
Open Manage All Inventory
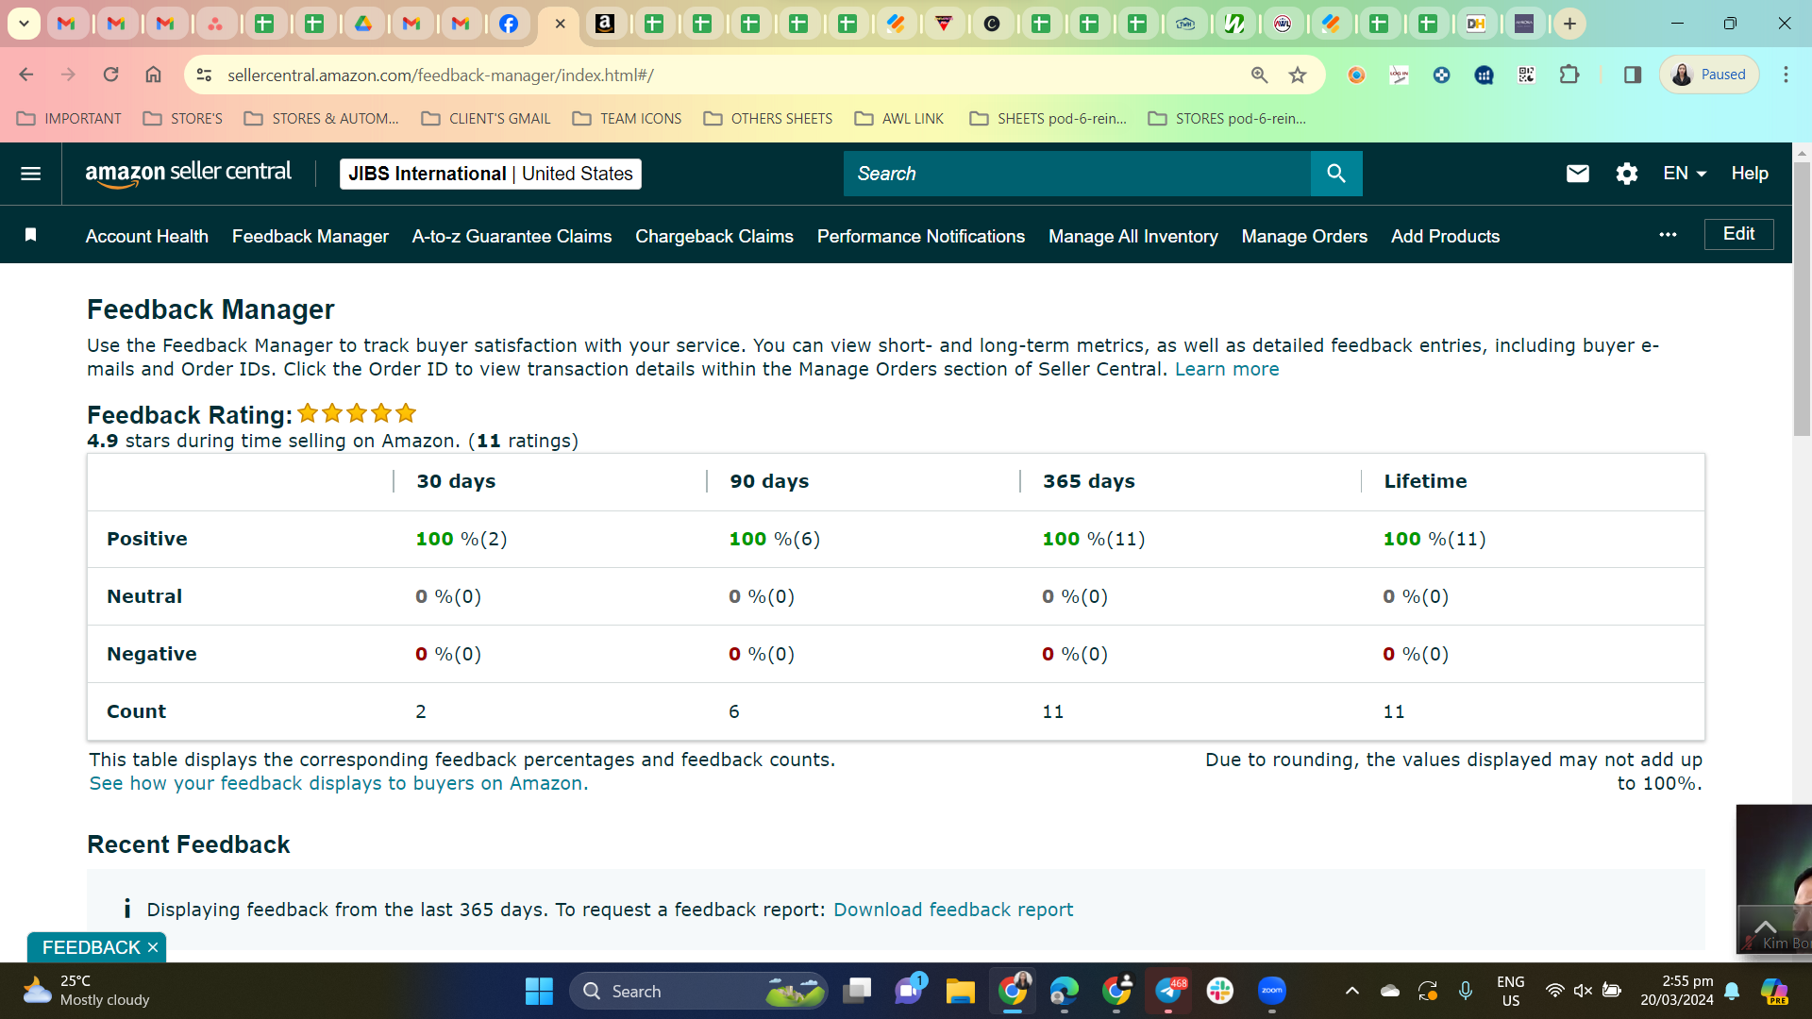(x=1133, y=236)
